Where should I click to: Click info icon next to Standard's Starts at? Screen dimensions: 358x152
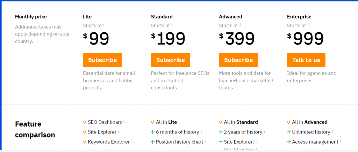(172, 25)
